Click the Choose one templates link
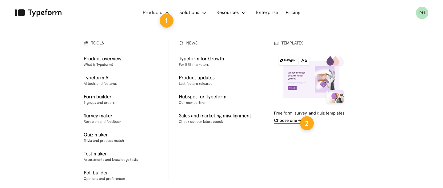The width and height of the screenshot is (443, 188). (286, 121)
